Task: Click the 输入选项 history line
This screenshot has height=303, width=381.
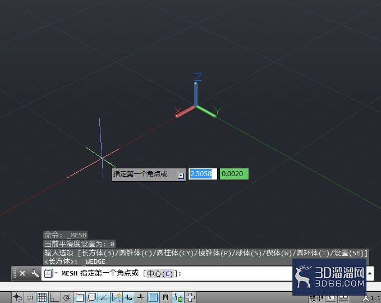Action: [x=206, y=253]
